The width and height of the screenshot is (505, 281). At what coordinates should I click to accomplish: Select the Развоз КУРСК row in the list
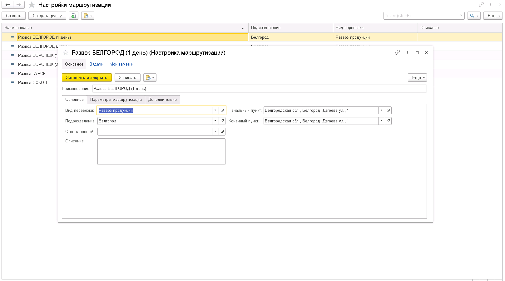click(x=32, y=73)
